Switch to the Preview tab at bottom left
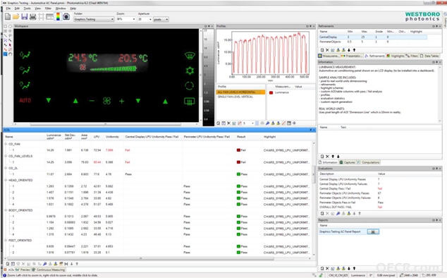Screen dimensions: 447x278 (23, 270)
